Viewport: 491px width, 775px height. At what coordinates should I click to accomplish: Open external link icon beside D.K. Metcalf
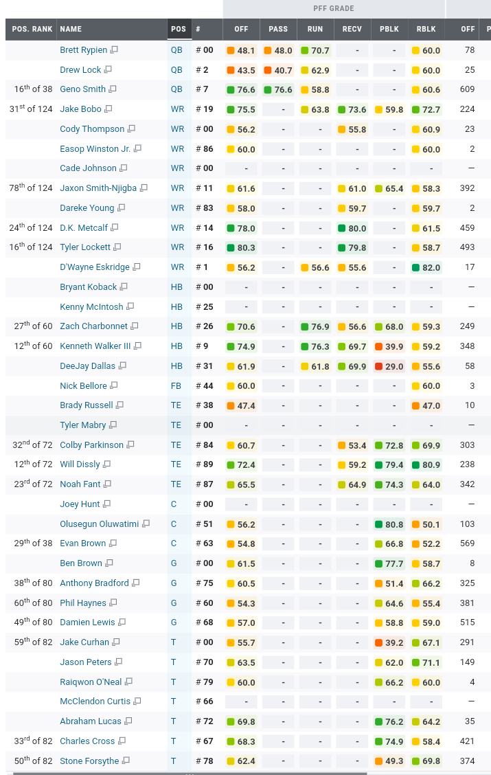(115, 228)
